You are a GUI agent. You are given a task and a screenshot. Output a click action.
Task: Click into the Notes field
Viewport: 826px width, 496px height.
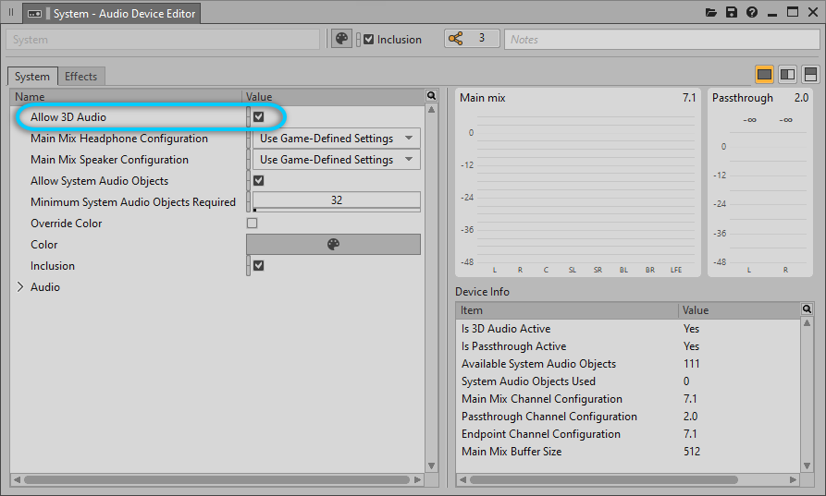click(x=661, y=40)
